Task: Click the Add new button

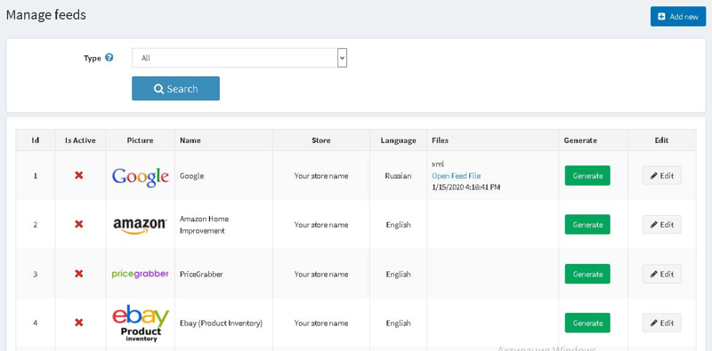Action: 678,16
